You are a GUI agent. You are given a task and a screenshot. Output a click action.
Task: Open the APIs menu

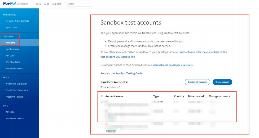pos(46,4)
